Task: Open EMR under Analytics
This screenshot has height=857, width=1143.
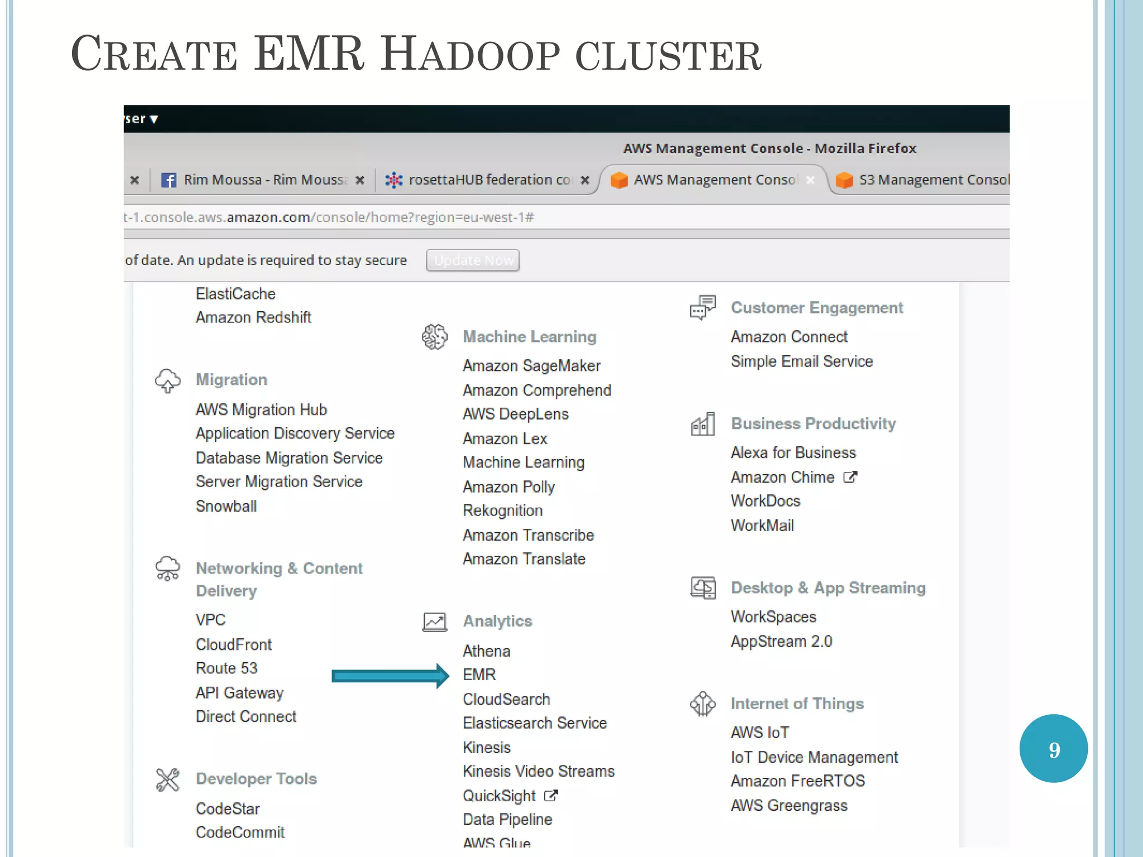Action: click(x=479, y=675)
